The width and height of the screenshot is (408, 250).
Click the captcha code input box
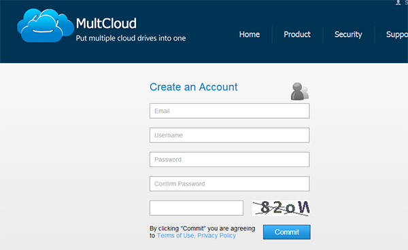[197, 208]
